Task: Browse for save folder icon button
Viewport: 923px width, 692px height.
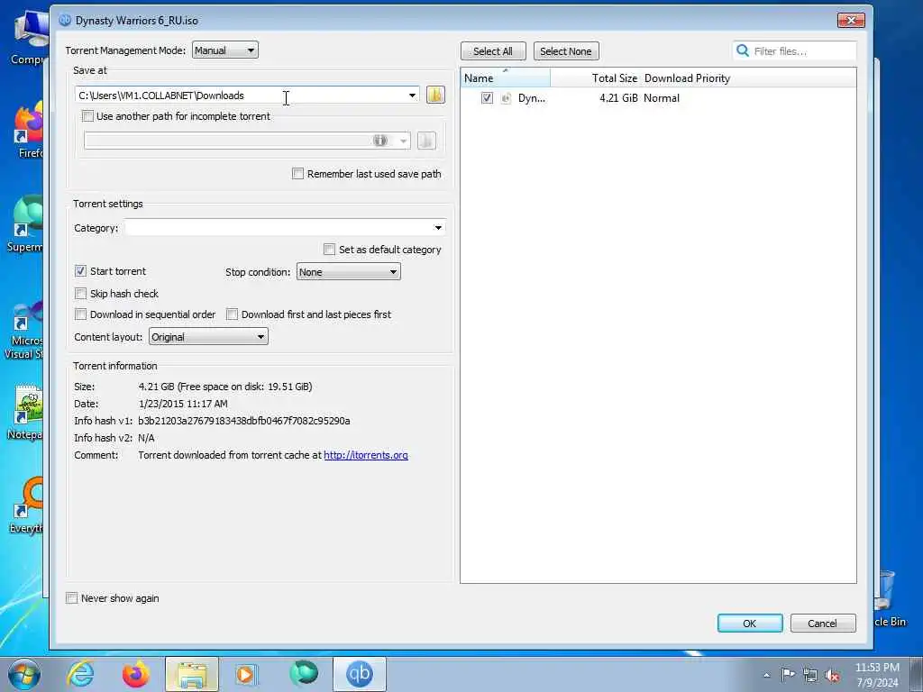Action: [435, 95]
